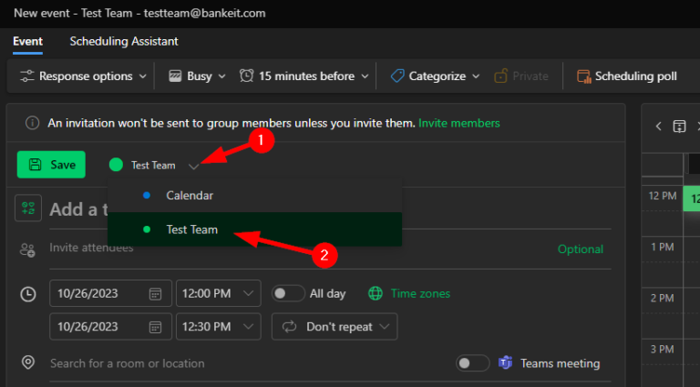Click the Teams meeting logo icon
This screenshot has height=387, width=700.
coord(505,363)
